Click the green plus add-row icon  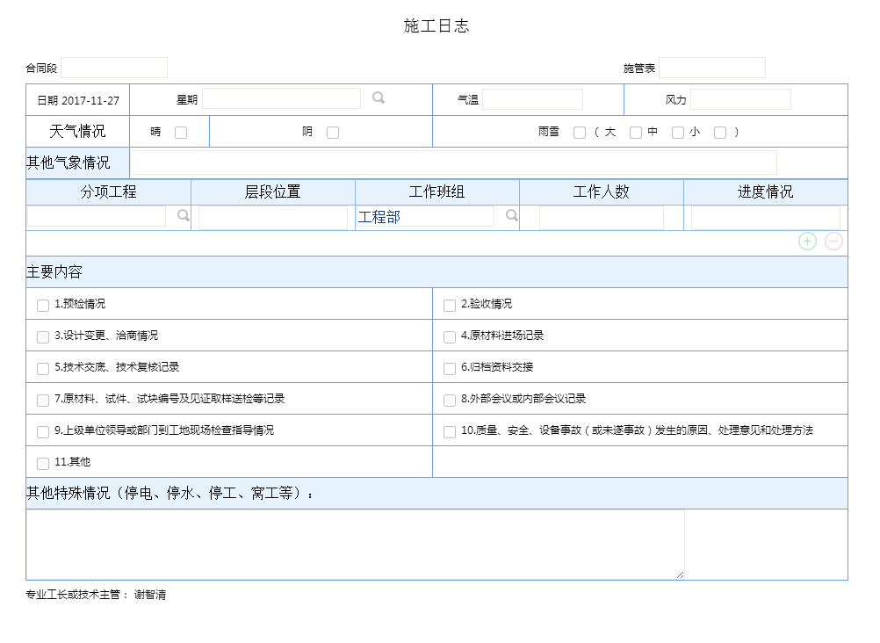[807, 242]
